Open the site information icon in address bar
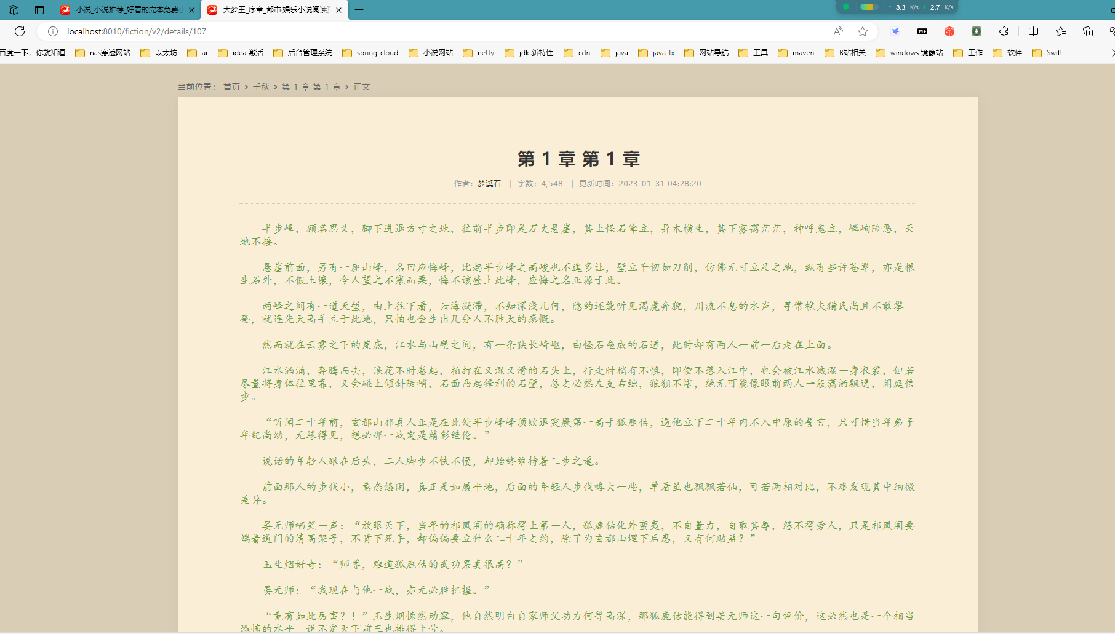 tap(53, 31)
